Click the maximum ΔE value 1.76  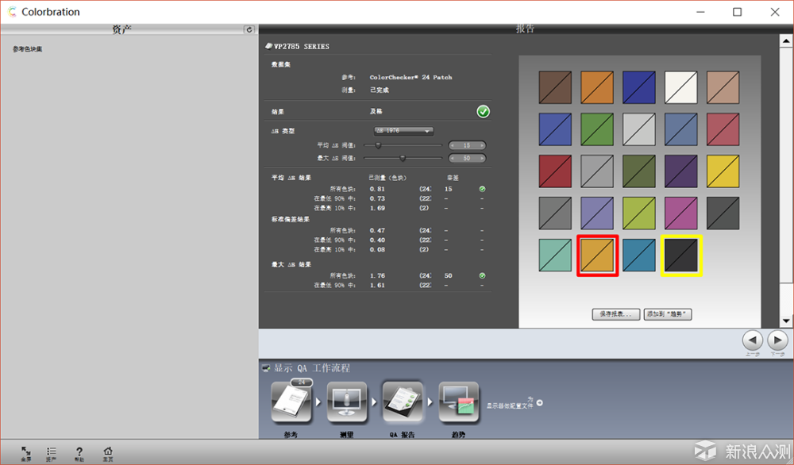pos(377,276)
